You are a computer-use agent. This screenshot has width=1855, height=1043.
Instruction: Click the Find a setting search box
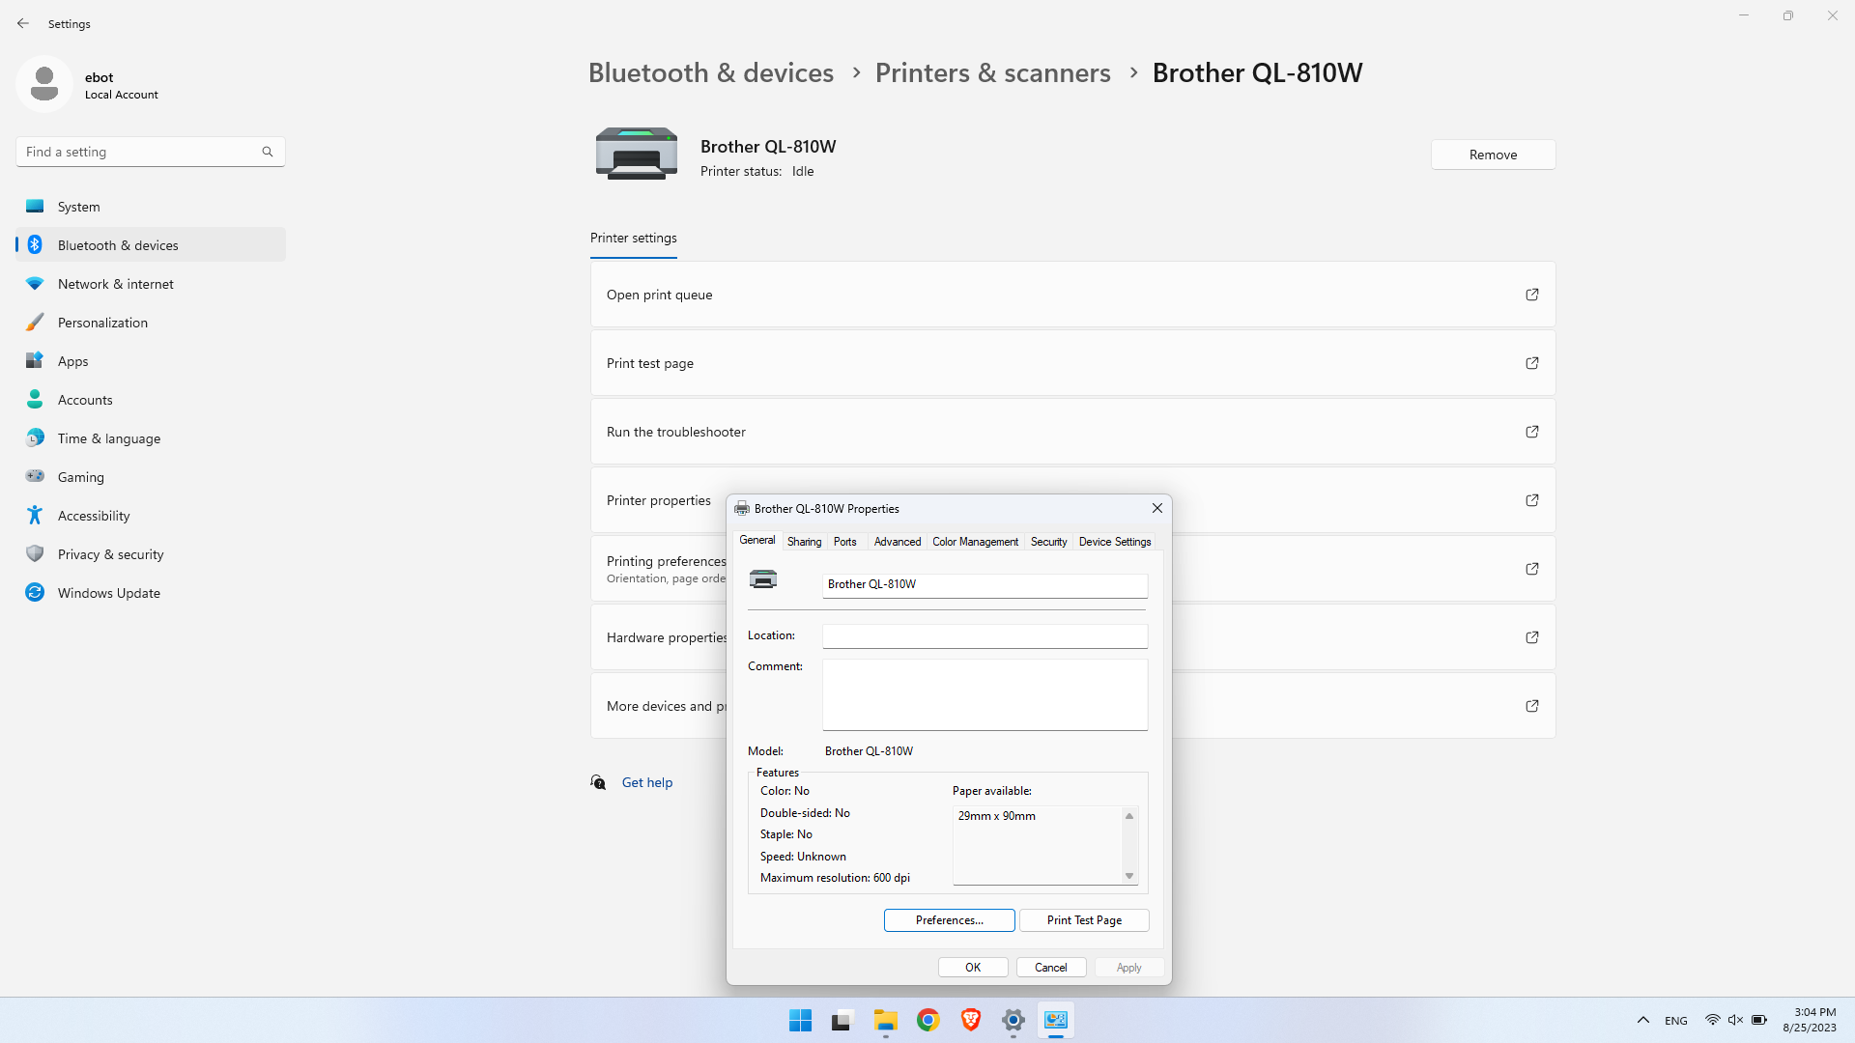[x=151, y=152]
